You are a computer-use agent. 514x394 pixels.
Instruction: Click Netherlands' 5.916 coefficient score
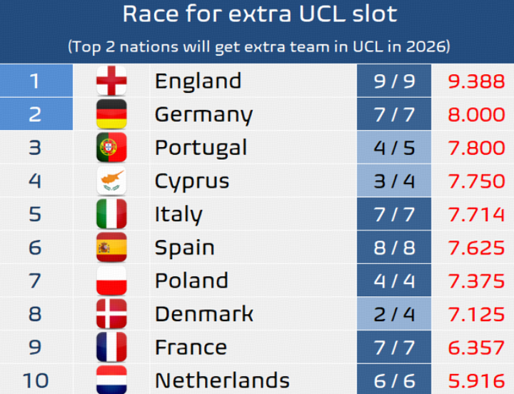[476, 380]
